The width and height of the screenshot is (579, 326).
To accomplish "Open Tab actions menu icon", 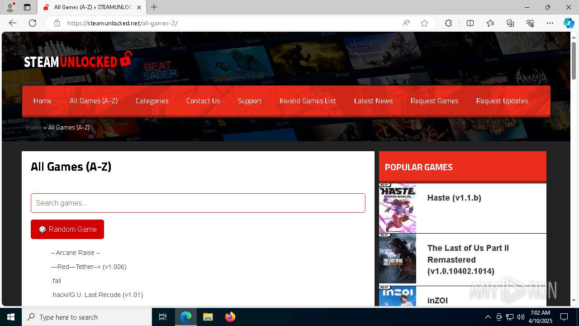I will (27, 7).
